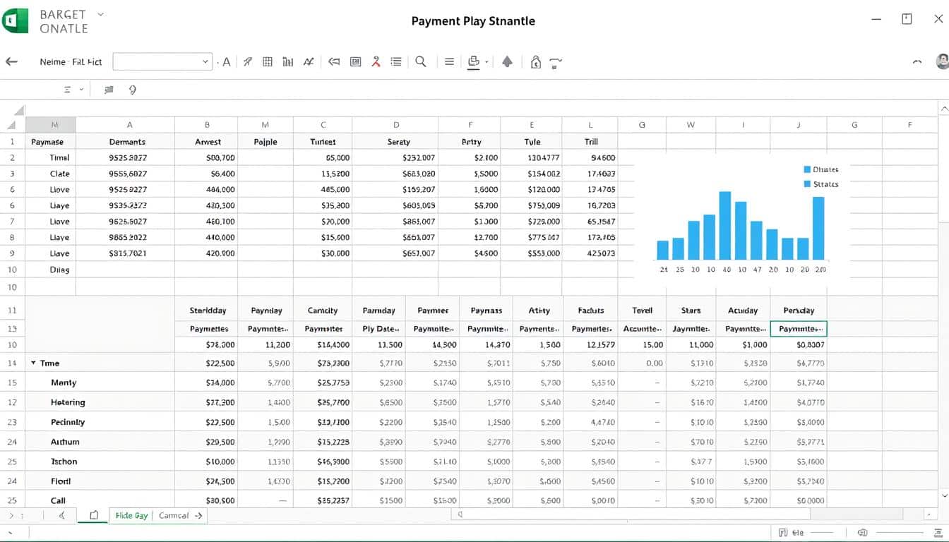
Task: Click the large letter A font icon
Action: click(227, 62)
